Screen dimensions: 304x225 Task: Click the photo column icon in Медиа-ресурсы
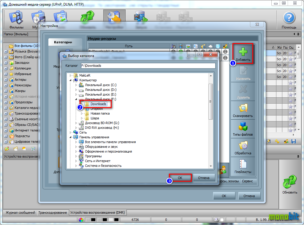(x=188, y=46)
